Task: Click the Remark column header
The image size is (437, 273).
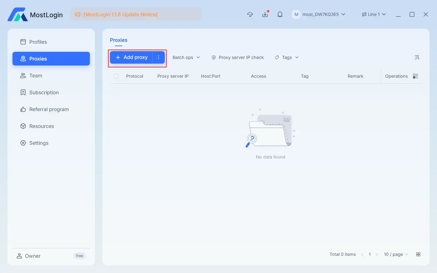Action: pyautogui.click(x=356, y=76)
